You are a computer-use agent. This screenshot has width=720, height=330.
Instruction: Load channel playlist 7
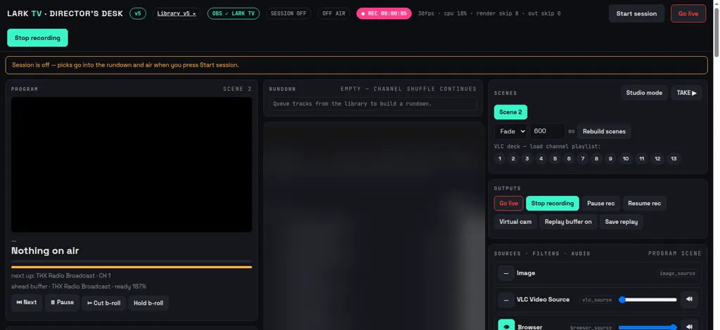582,159
